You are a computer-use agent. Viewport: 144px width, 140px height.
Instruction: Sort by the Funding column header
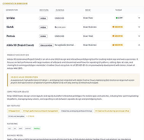pyautogui.click(x=60, y=10)
